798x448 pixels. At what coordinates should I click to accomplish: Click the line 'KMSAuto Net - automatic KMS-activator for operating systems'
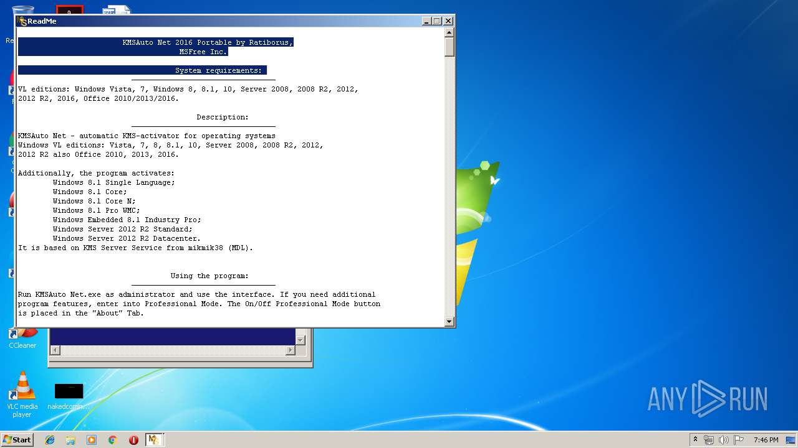147,136
